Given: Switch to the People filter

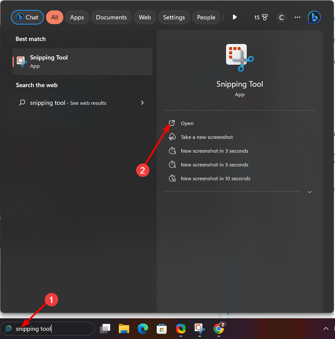Looking at the screenshot, I should coord(206,17).
